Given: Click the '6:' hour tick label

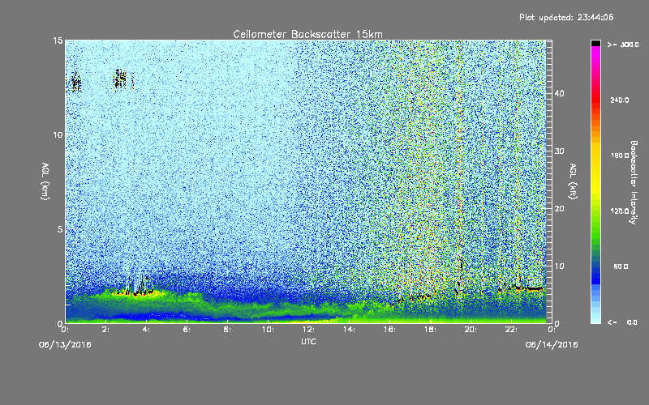Looking at the screenshot, I should click(187, 330).
